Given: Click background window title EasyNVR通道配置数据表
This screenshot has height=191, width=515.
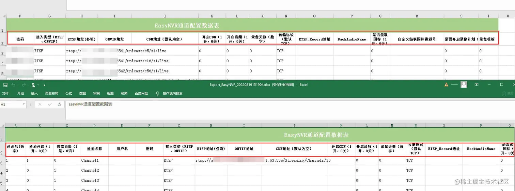Looking at the screenshot, I should click(x=252, y=26).
